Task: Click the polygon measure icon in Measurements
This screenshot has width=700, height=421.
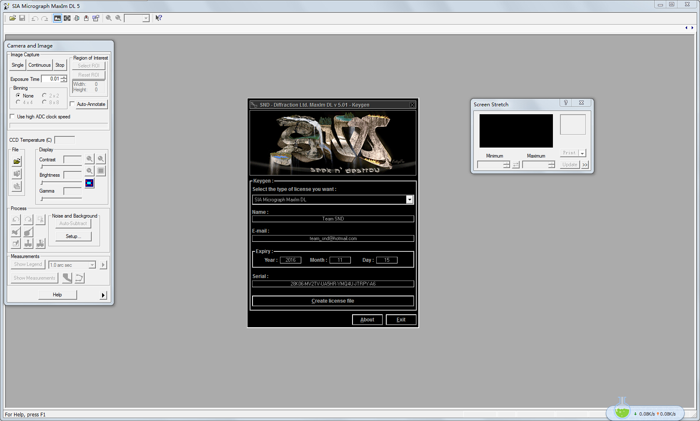Action: click(79, 278)
